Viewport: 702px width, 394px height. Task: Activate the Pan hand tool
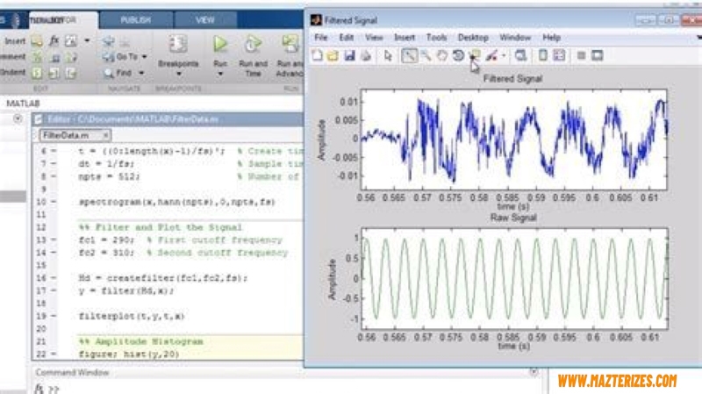pos(442,56)
